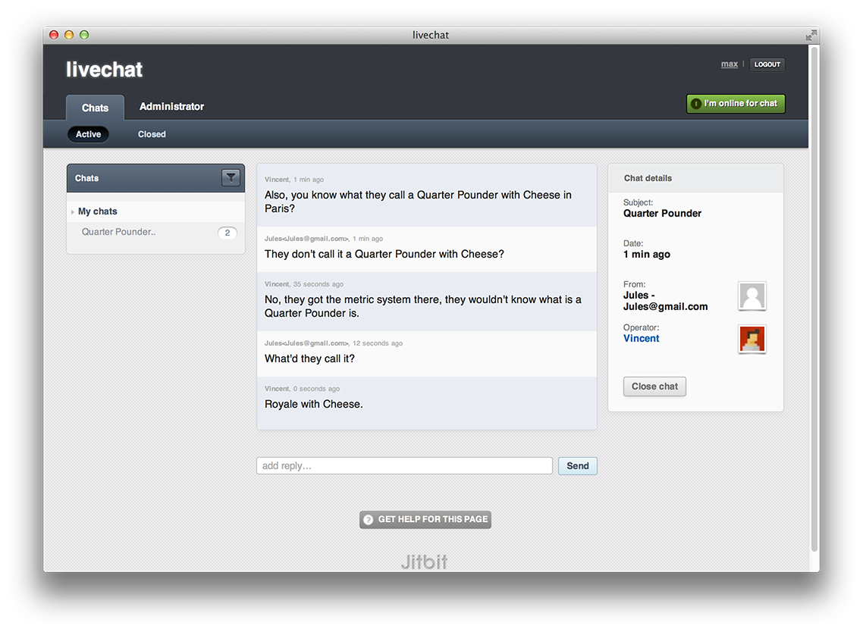Click the Jitbit logo at the bottom
This screenshot has width=863, height=632.
tap(424, 562)
